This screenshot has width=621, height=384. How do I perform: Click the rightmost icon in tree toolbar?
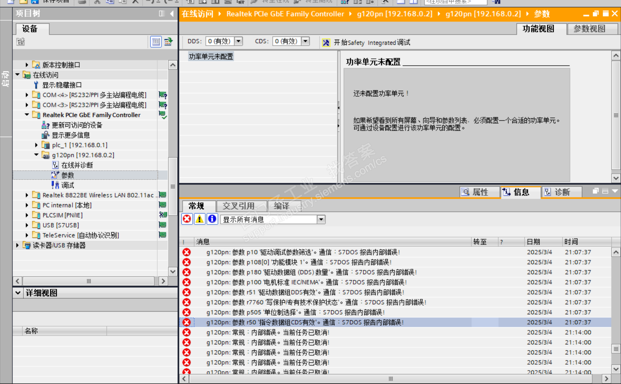point(168,42)
